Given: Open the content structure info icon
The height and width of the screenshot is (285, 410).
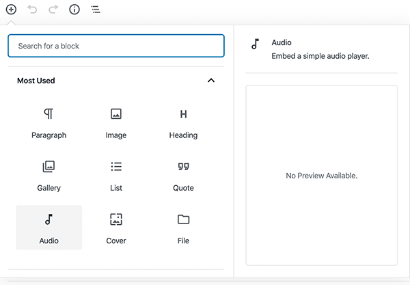Looking at the screenshot, I should pyautogui.click(x=74, y=10).
